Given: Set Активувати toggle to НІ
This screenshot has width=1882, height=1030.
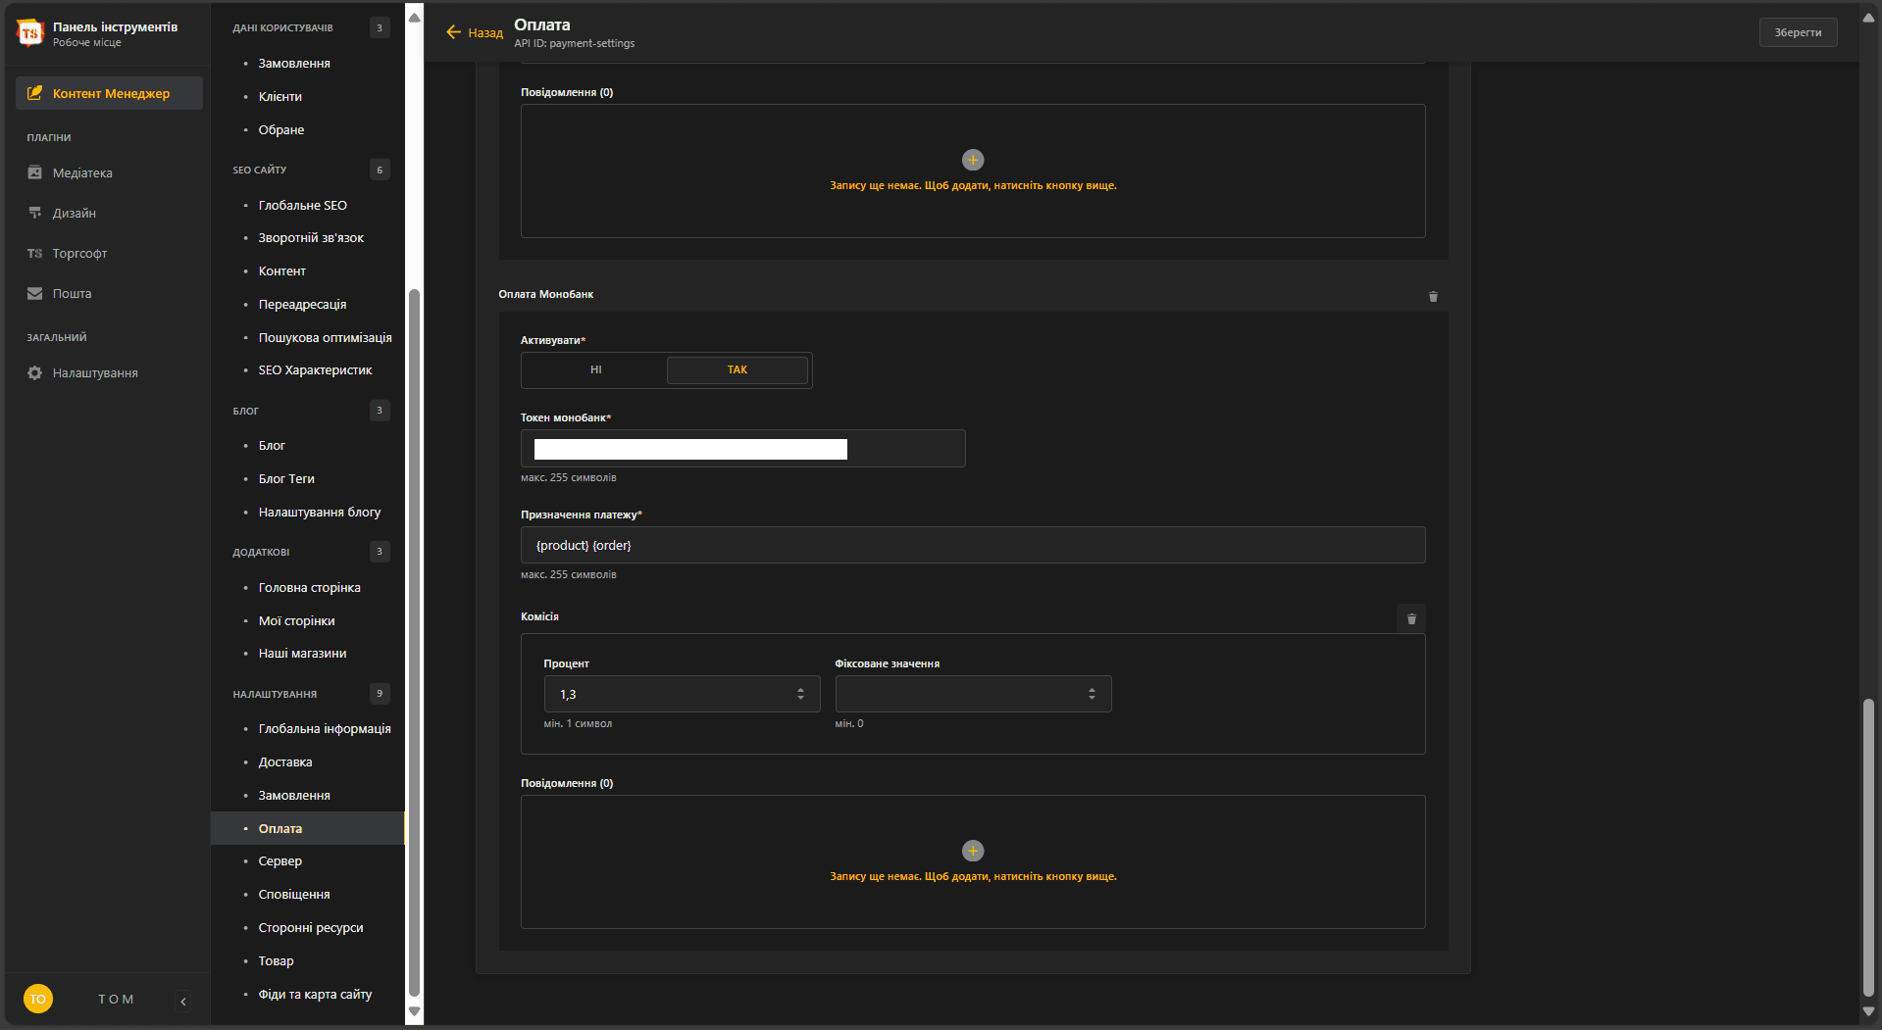Looking at the screenshot, I should tap(595, 370).
